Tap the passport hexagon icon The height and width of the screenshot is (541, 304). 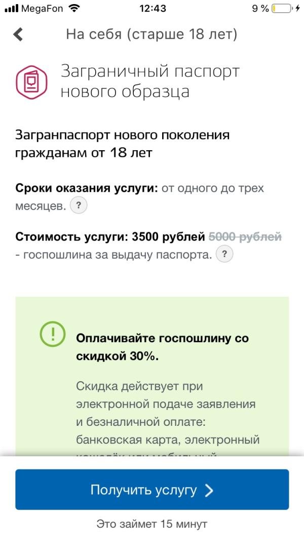pos(31,82)
